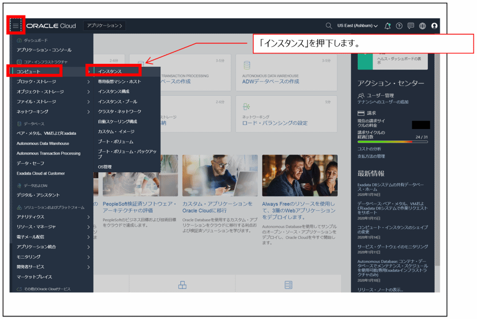Screen dimensions: 477x319
Task: Click the globe language icon
Action: (423, 26)
